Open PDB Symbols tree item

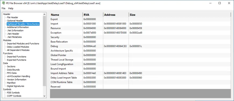click(x=13, y=93)
